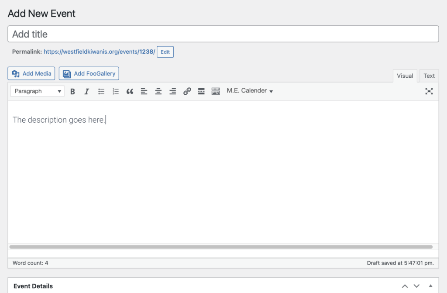The height and width of the screenshot is (293, 447).
Task: Toggle the extra toolbar row
Action: click(x=216, y=91)
